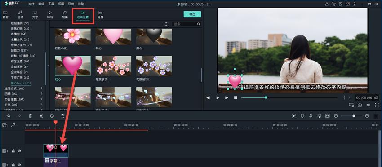Viewport: 382px width, 167px height.
Task: Select the 黑心 black heart thumbnail
Action: pos(154,37)
